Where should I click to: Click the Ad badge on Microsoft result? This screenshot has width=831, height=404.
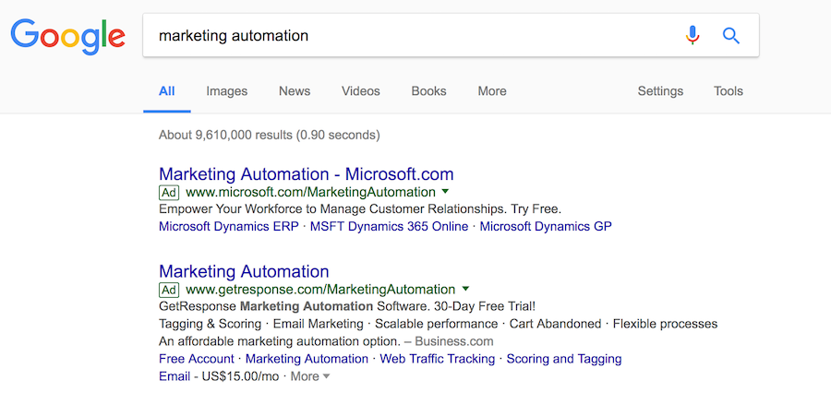169,192
